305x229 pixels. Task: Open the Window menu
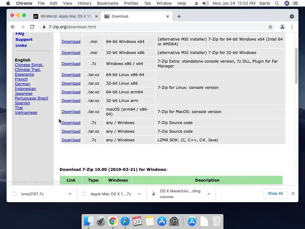(x=164, y=3)
